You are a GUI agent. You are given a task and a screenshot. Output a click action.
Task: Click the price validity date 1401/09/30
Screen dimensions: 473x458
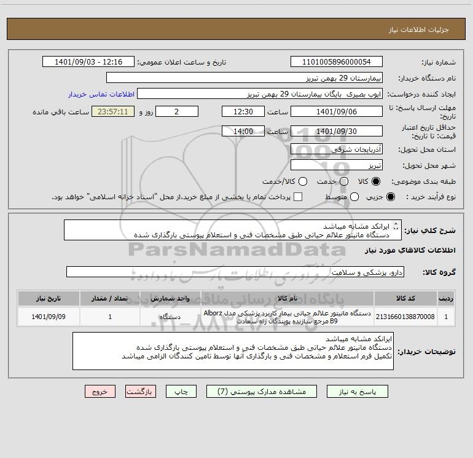pyautogui.click(x=337, y=132)
